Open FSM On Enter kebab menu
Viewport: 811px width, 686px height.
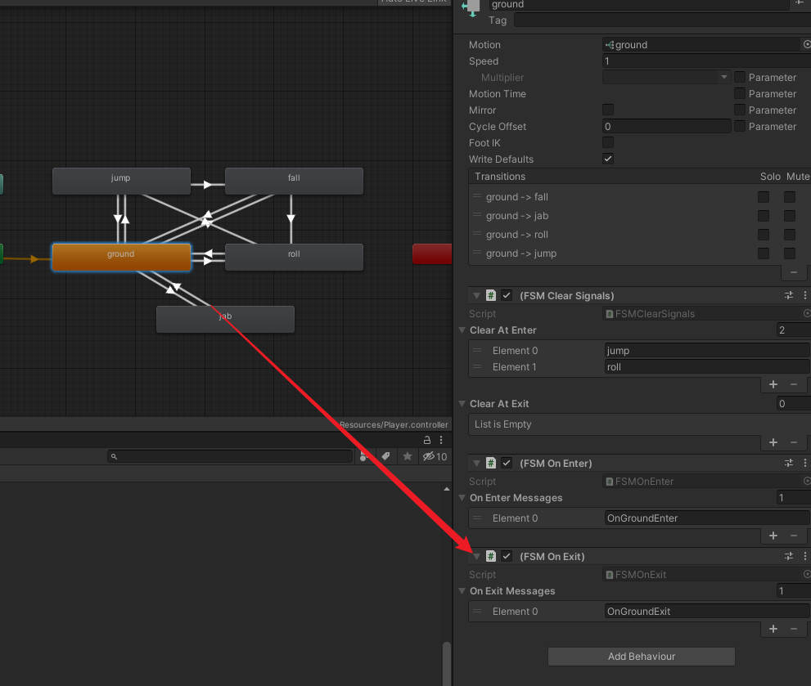tap(804, 463)
